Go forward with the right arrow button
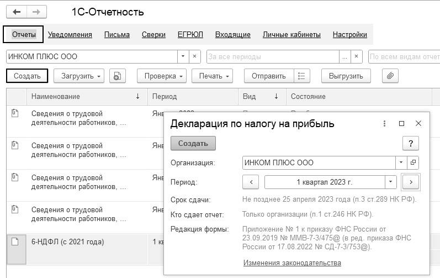 point(36,12)
